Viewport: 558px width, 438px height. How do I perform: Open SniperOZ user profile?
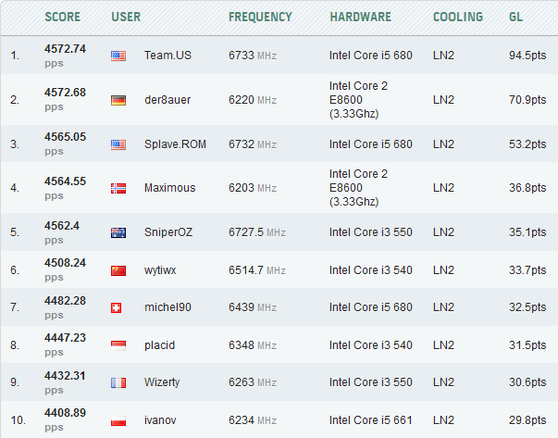(x=168, y=232)
